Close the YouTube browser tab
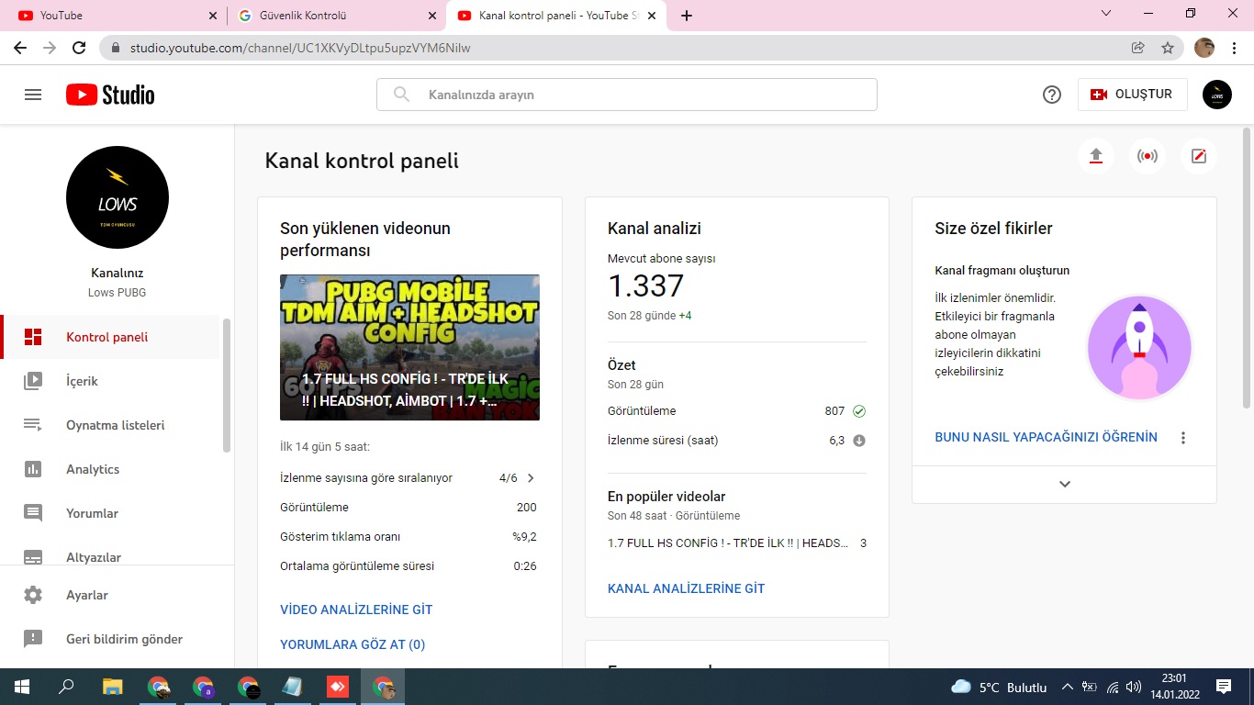Image resolution: width=1254 pixels, height=705 pixels. [213, 16]
